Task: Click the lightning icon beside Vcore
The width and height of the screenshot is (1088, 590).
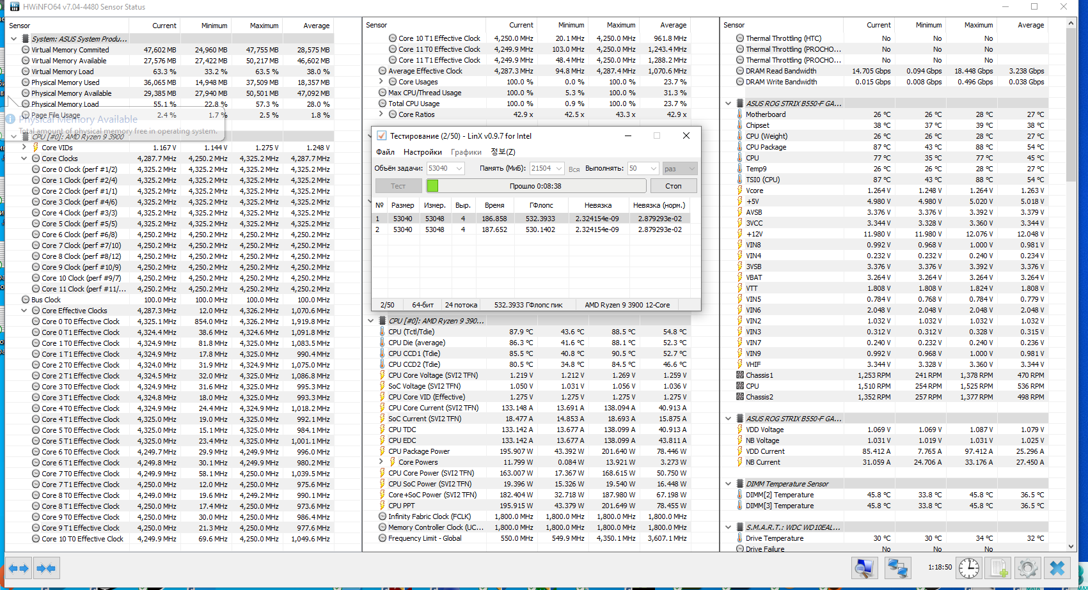Action: (740, 190)
